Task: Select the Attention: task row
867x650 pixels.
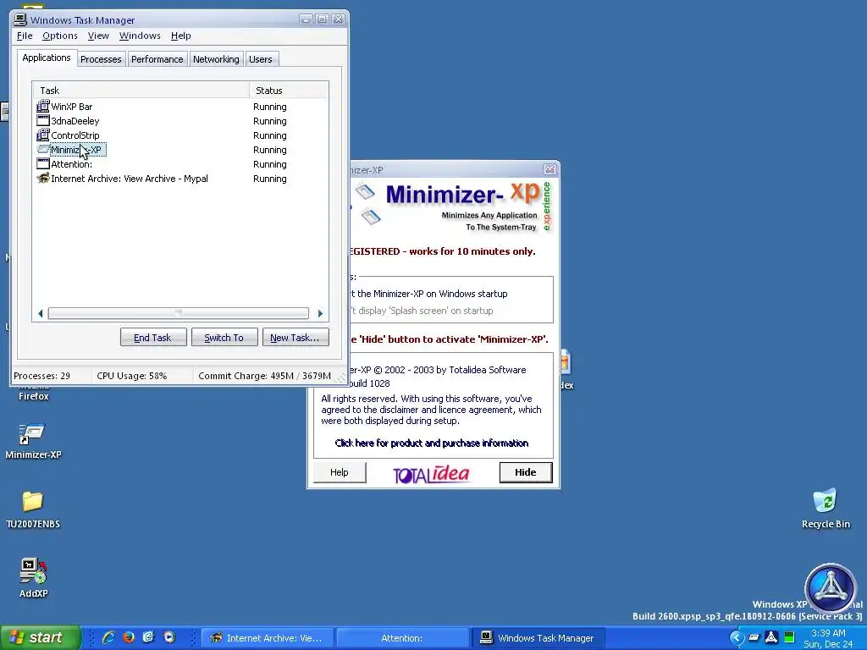Action: [x=180, y=164]
